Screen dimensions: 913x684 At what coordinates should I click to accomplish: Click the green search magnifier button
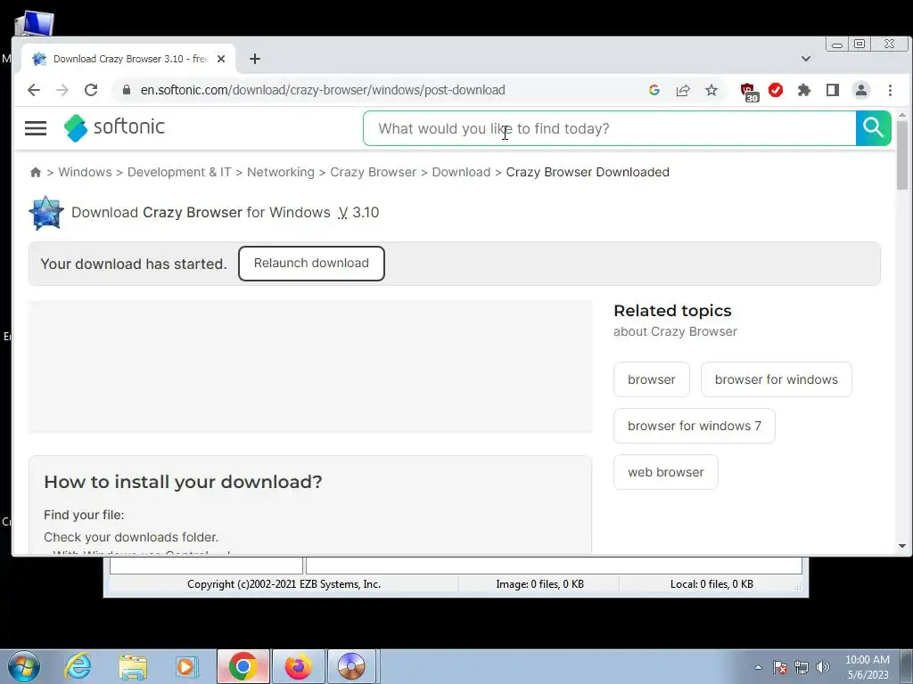tap(874, 128)
